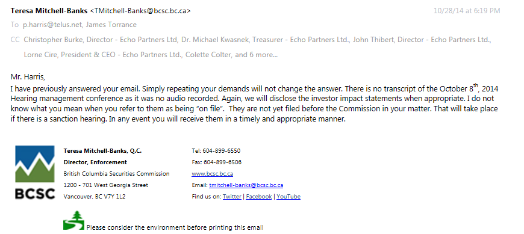Viewport: 524px width, 234px height.
Task: Open the YouTube link
Action: click(x=289, y=197)
